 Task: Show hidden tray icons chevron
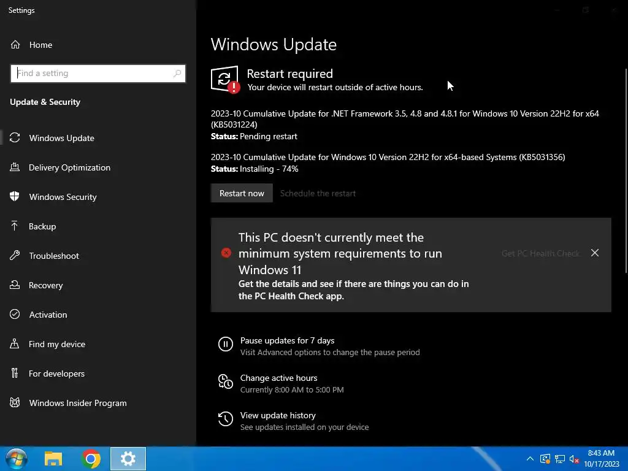(530, 459)
